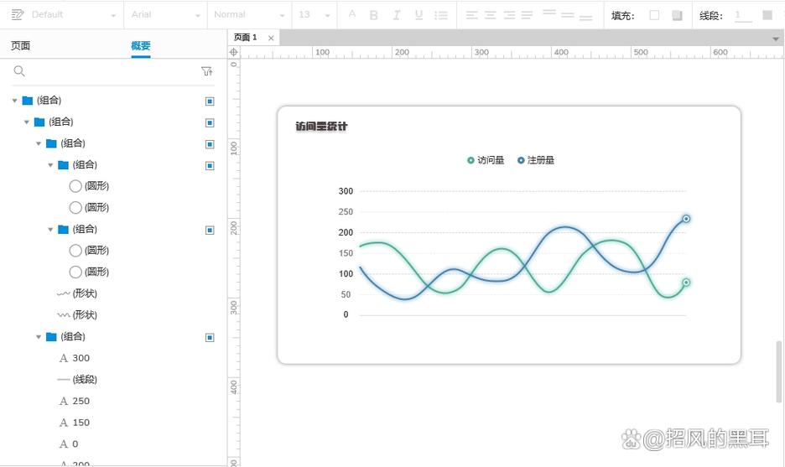Toggle italic text formatting
The height and width of the screenshot is (467, 785).
(397, 15)
